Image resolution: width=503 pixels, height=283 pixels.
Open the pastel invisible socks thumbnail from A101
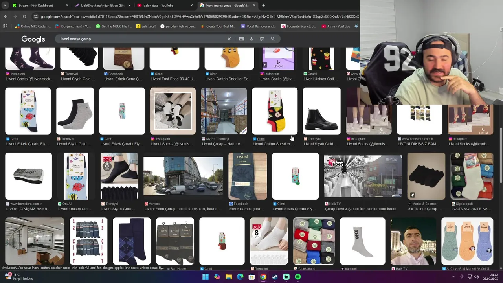467,241
